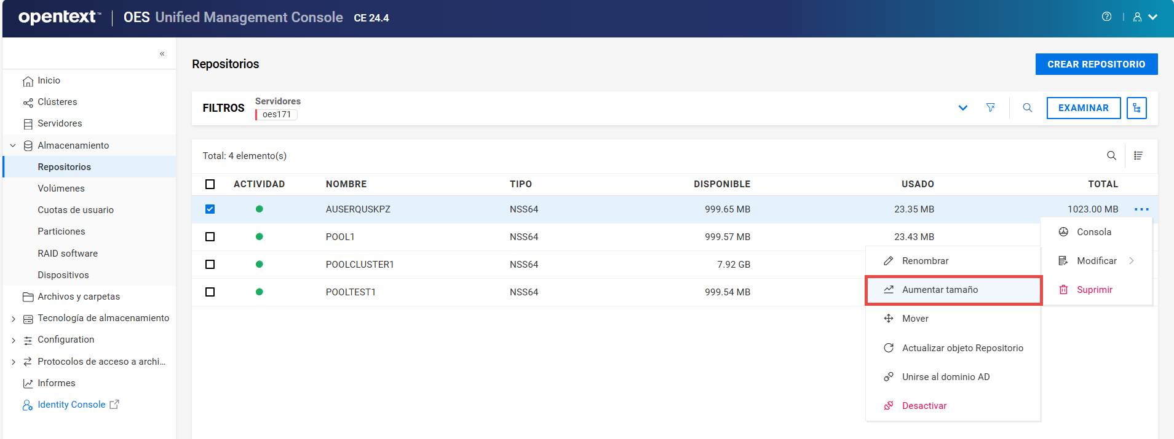1174x439 pixels.
Task: Open the Identity Console link
Action: point(71,405)
